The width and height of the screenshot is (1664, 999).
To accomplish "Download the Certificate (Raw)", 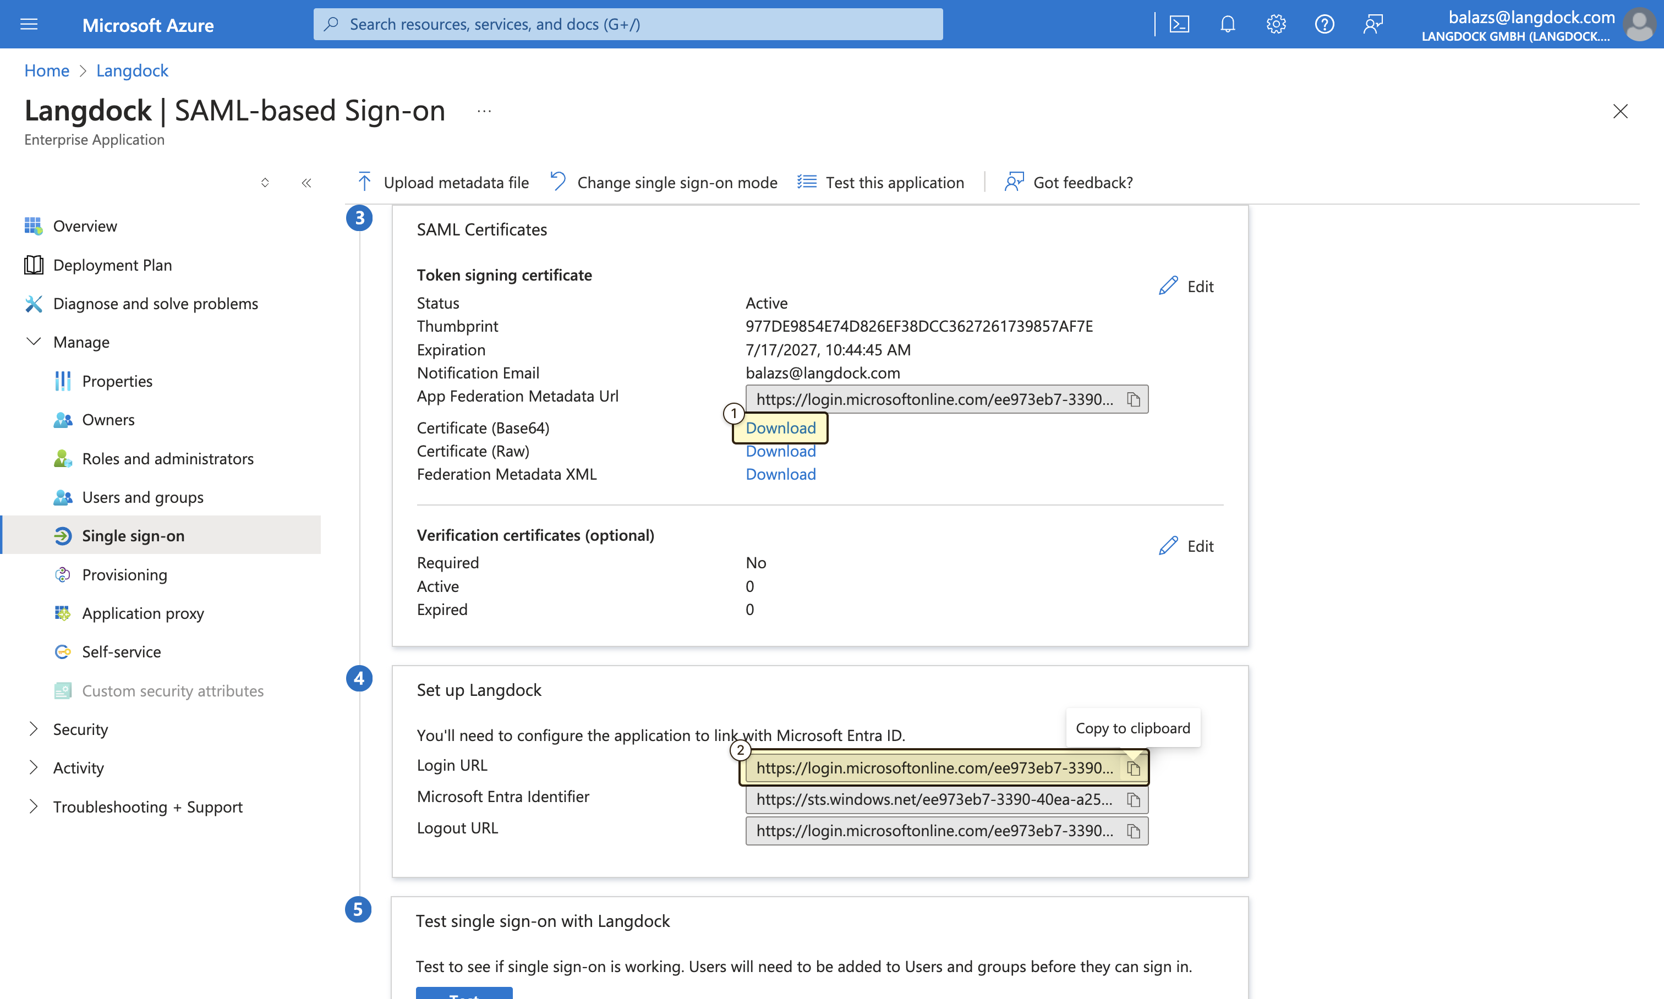I will 780,451.
